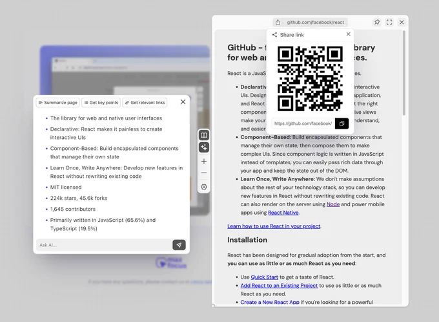Open Create a New React App link
The image size is (439, 322).
pos(270,302)
